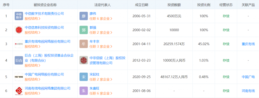Expand 股权结构 for 巨合（上海）

click(x=33, y=65)
